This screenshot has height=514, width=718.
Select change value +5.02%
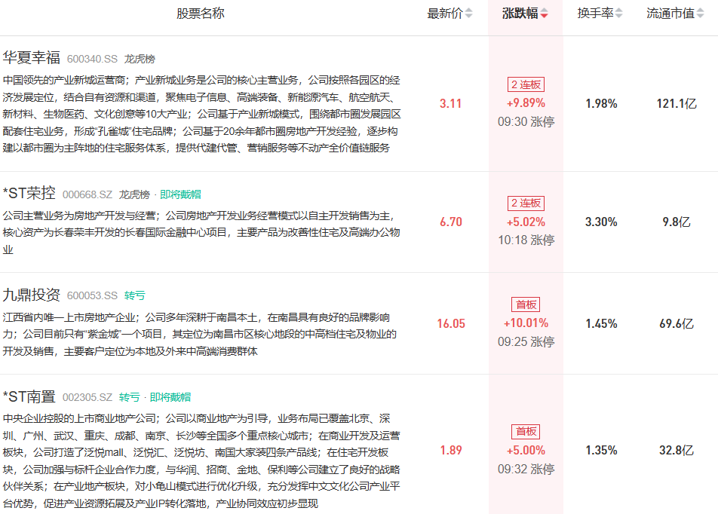[526, 222]
